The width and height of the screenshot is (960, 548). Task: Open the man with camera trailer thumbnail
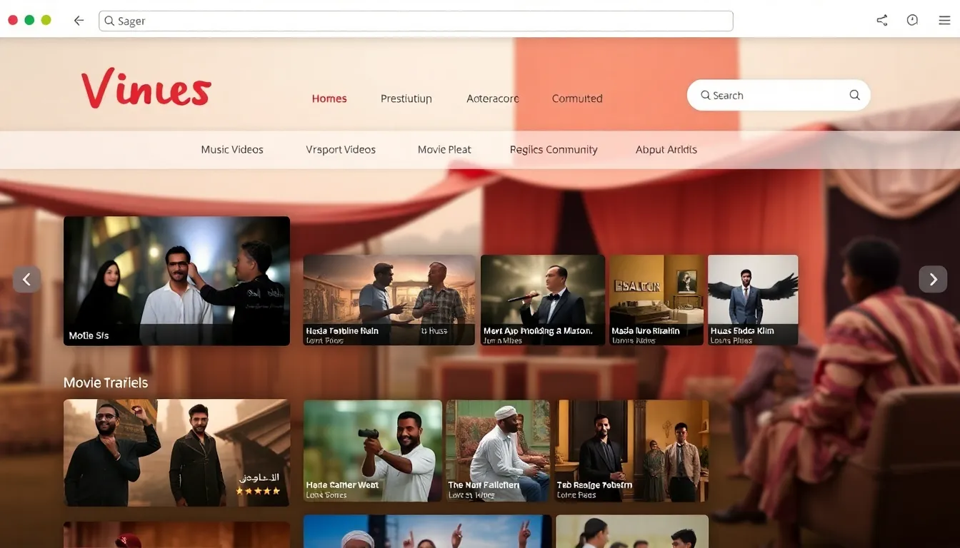pos(372,450)
